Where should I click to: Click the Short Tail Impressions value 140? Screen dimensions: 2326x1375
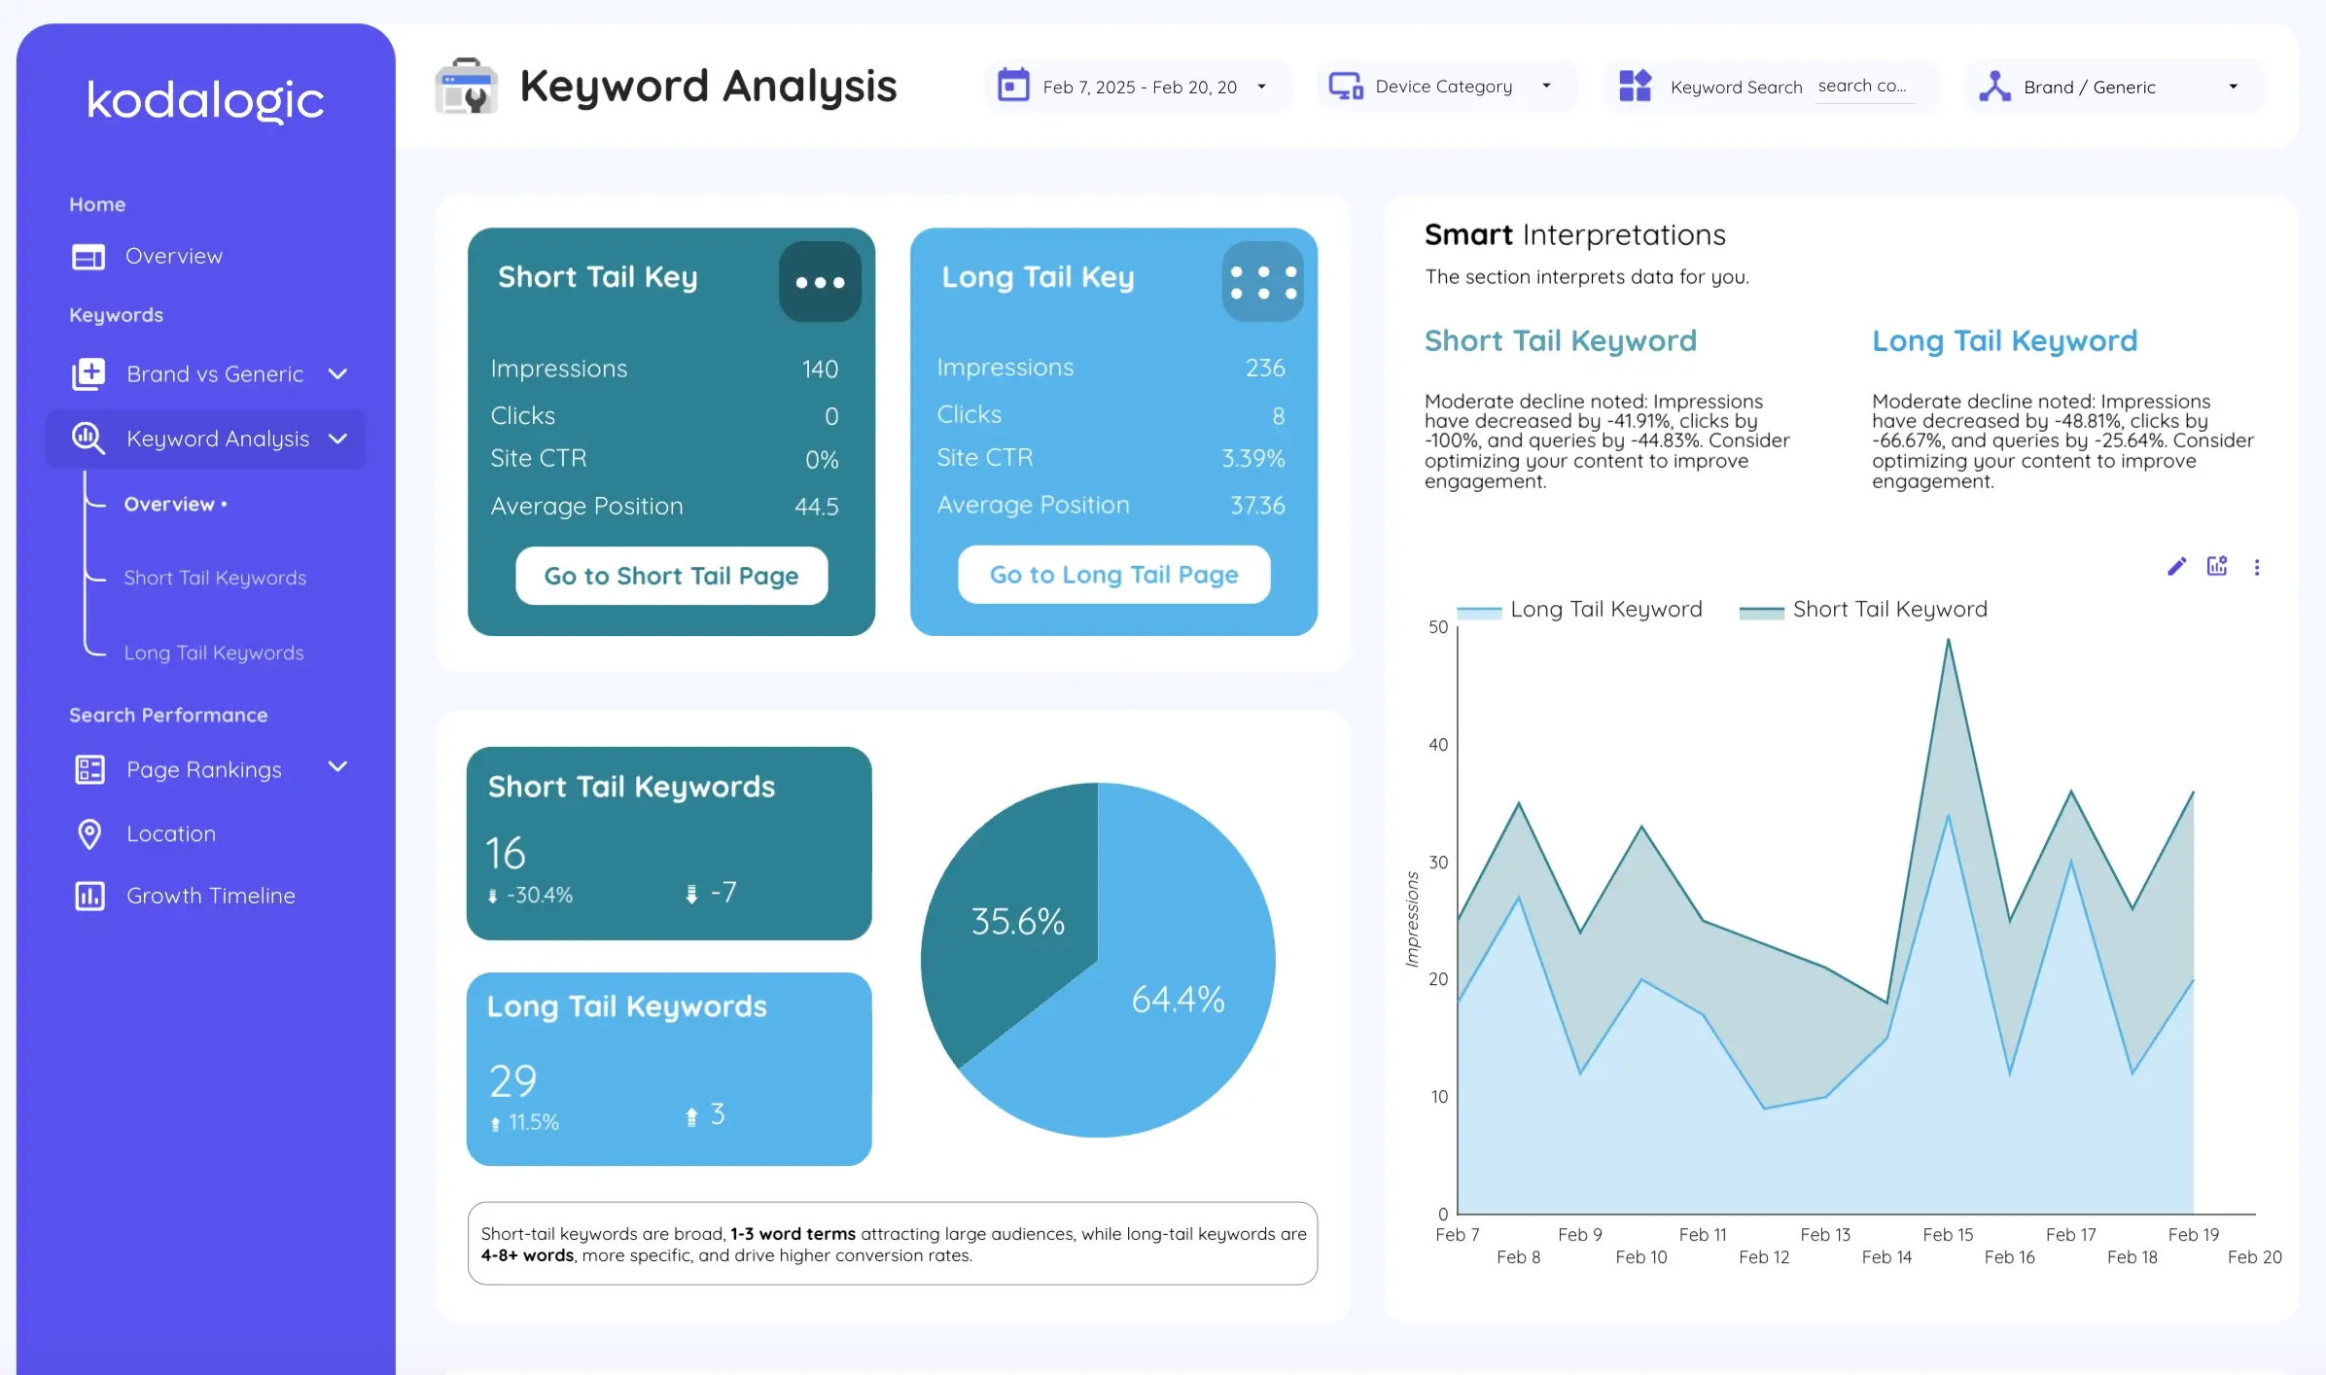[x=820, y=370]
